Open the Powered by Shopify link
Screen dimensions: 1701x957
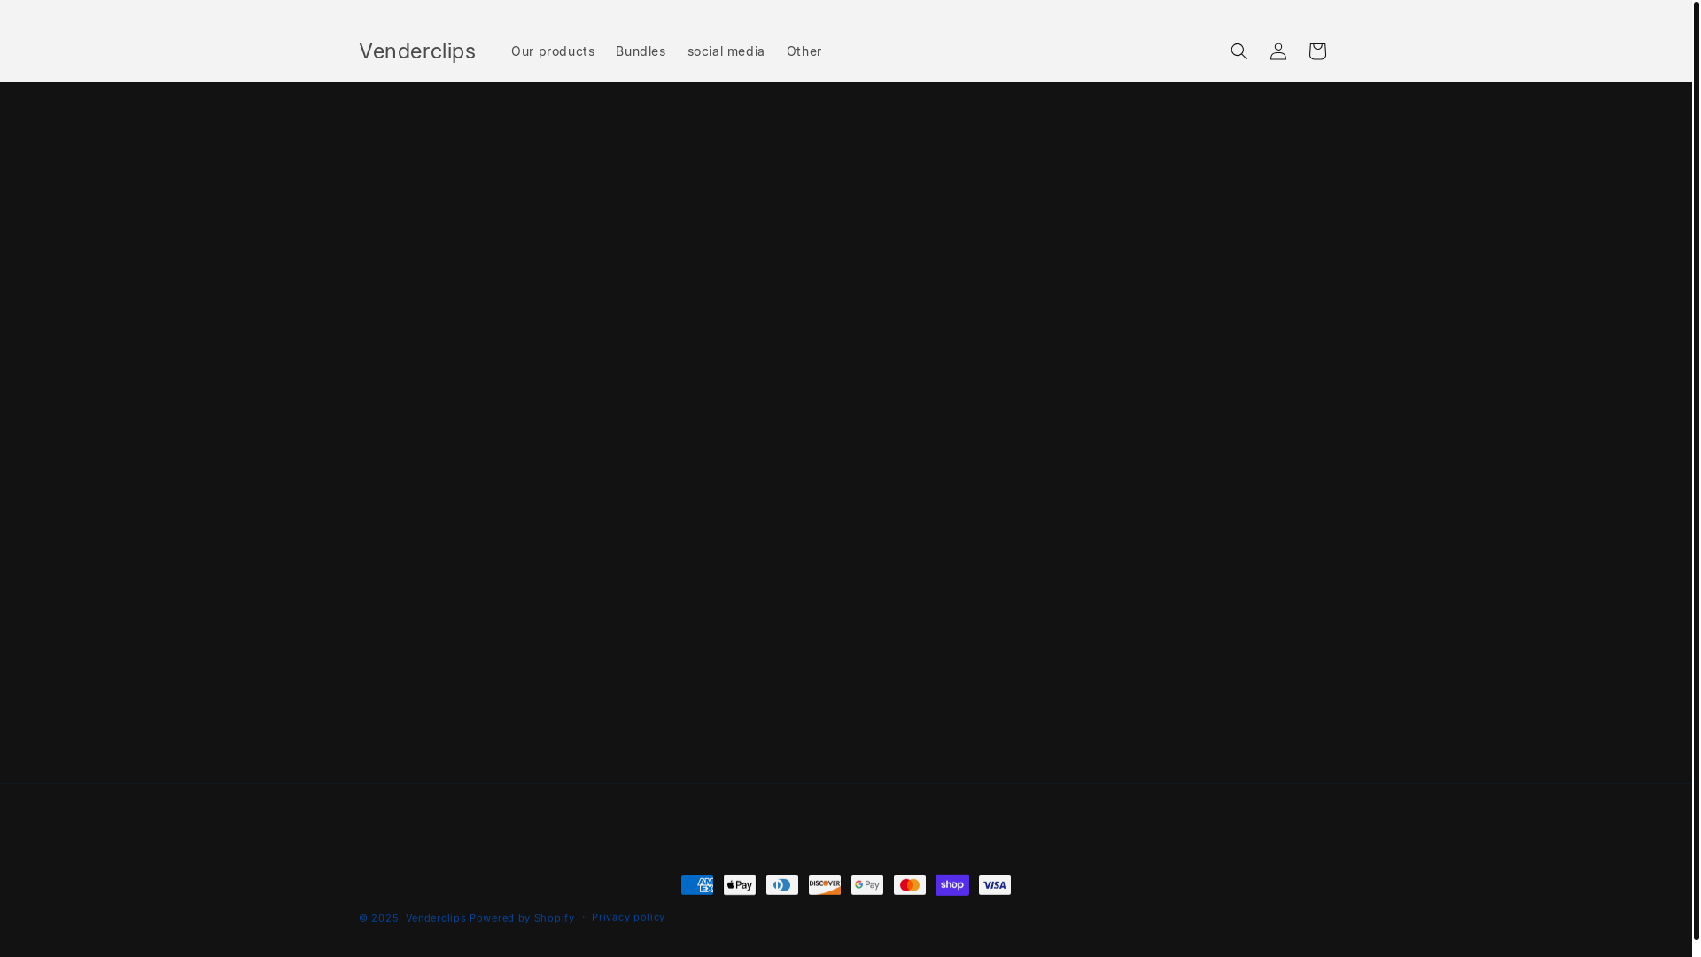(522, 918)
